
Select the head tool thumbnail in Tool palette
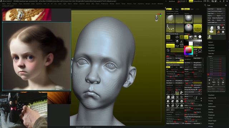pos(211,30)
